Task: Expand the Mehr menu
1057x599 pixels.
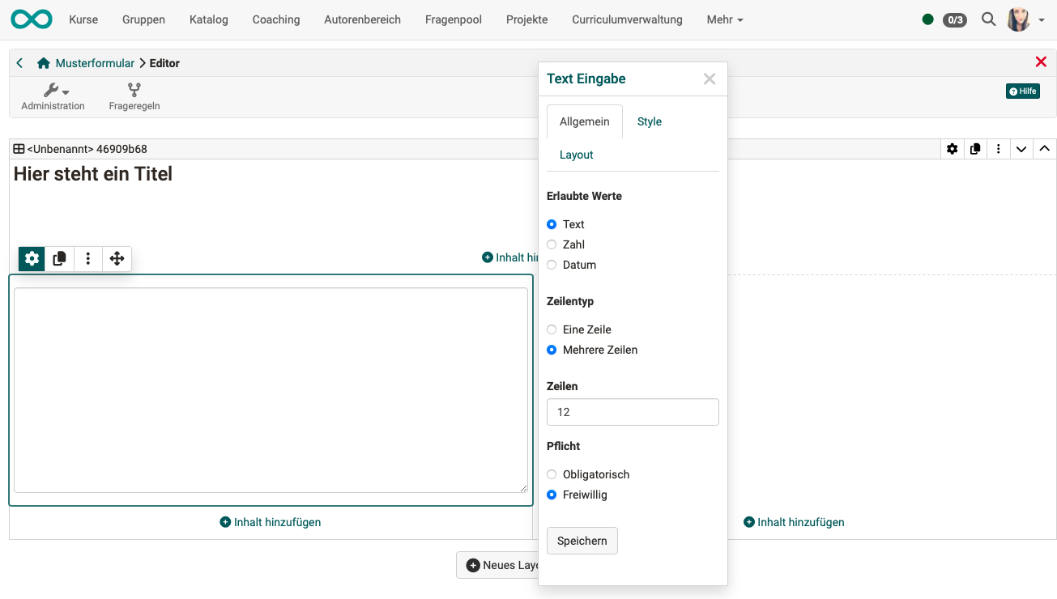Action: click(724, 19)
